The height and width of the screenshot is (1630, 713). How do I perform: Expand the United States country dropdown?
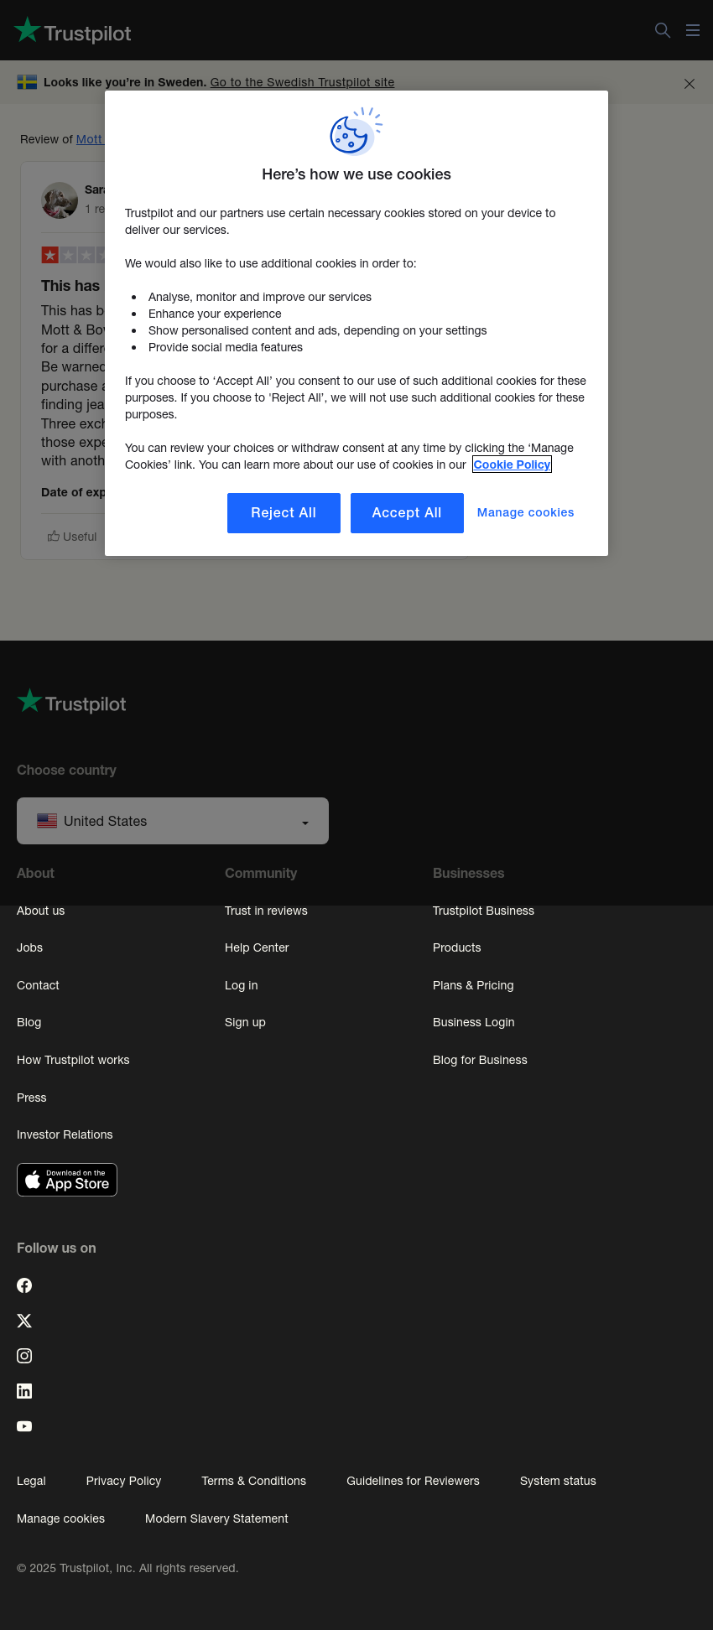(173, 821)
